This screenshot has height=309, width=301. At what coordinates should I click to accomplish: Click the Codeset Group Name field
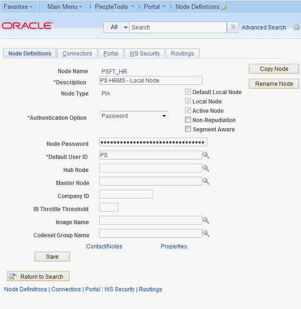coord(150,233)
